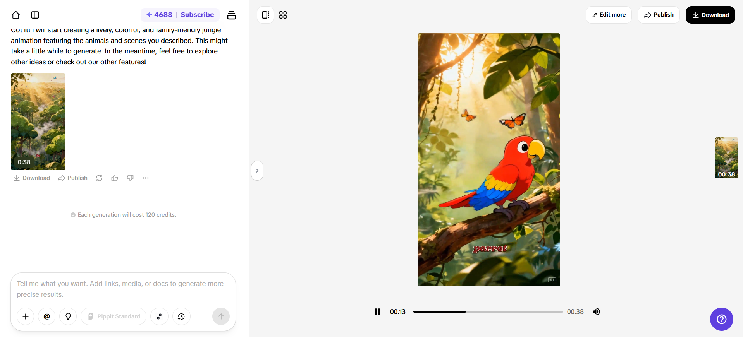This screenshot has height=337, width=743.
Task: Send the prompt with arrow button
Action: tap(221, 316)
